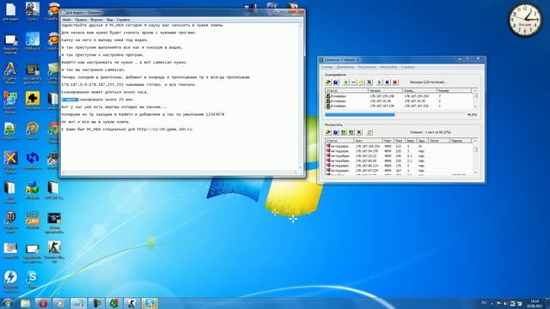Viewport: 550px width, 309px height.
Task: Start scanning with the green play icon
Action: [379, 82]
